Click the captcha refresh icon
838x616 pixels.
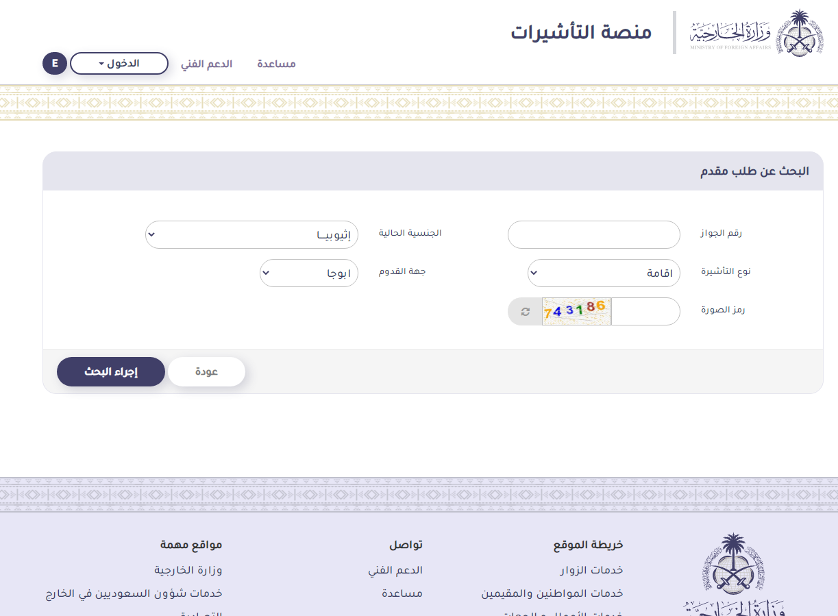(x=525, y=312)
